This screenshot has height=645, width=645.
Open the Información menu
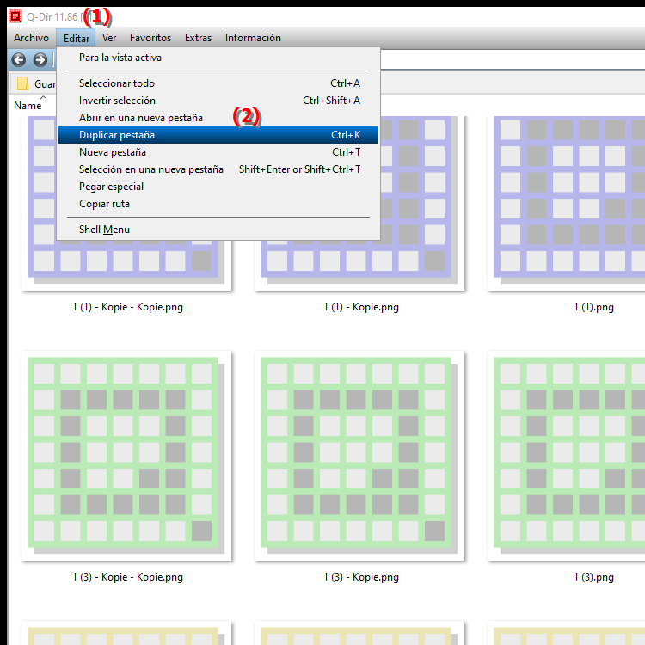pyautogui.click(x=253, y=38)
